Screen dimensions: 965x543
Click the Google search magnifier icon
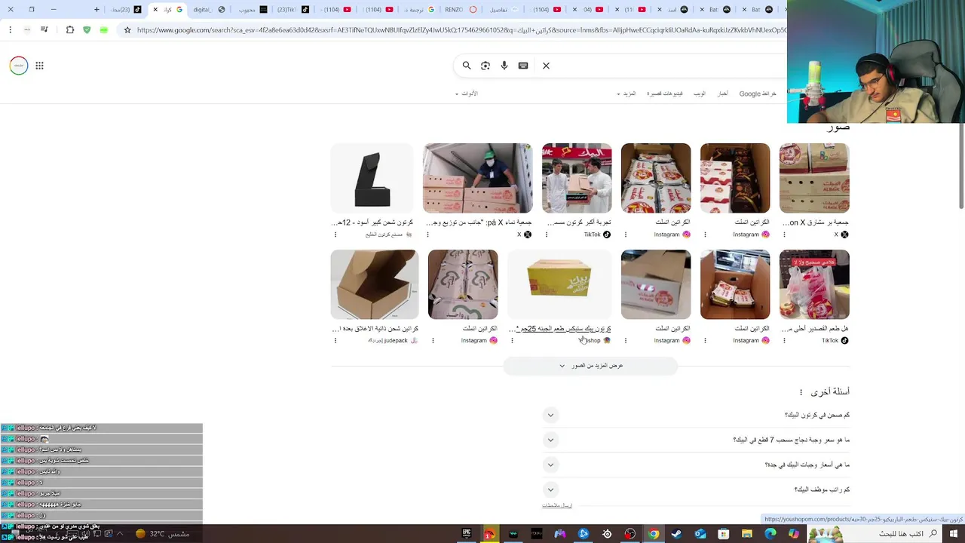(x=467, y=66)
